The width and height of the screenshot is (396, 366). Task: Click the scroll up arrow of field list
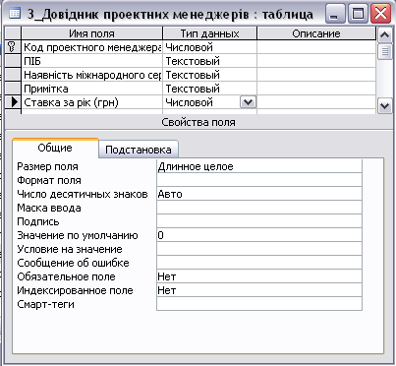click(x=385, y=34)
